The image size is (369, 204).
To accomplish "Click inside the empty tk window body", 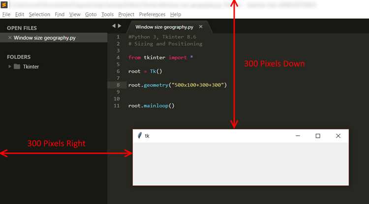I will [x=241, y=164].
